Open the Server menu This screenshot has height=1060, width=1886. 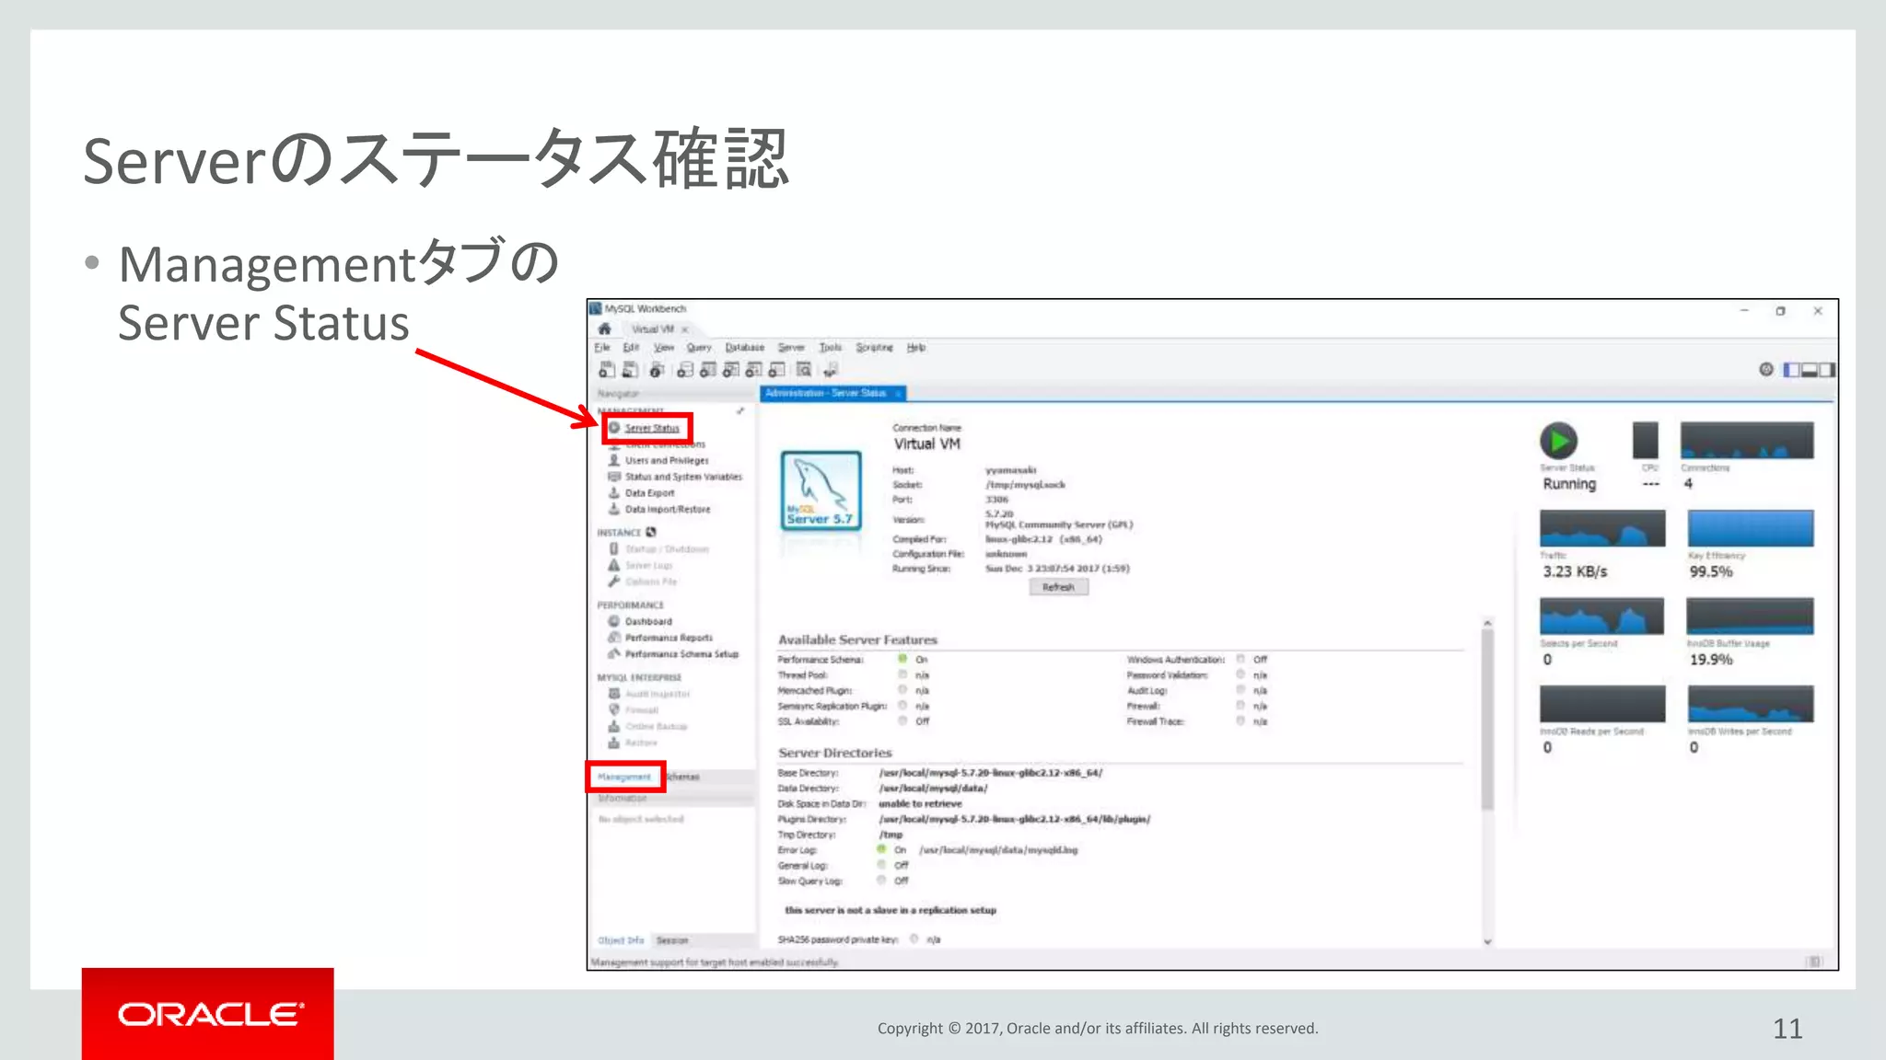pos(791,348)
